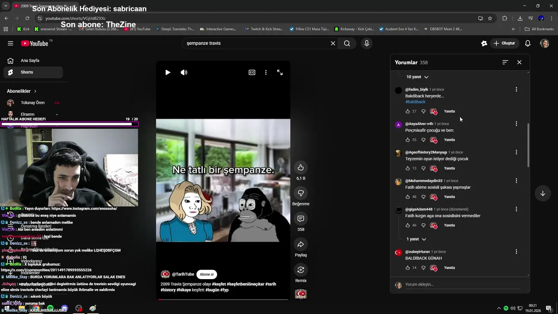Play the Shorts video

click(168, 72)
